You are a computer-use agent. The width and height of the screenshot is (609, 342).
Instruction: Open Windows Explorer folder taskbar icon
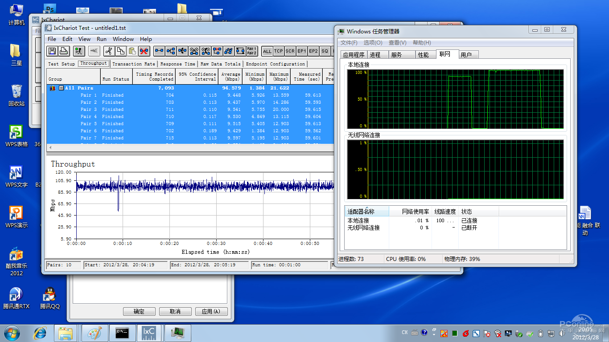coord(66,333)
